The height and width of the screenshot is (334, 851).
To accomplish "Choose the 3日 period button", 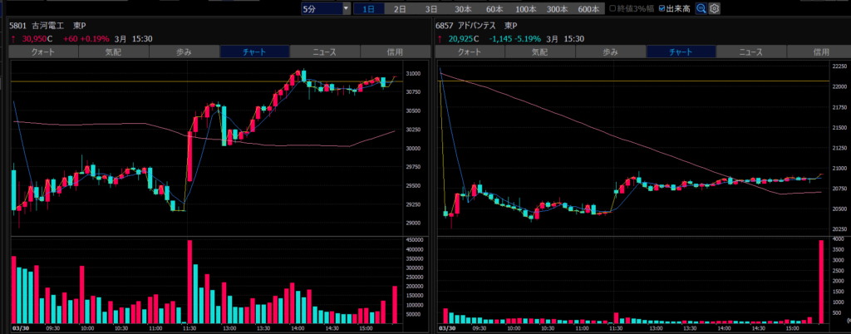I will [x=431, y=8].
